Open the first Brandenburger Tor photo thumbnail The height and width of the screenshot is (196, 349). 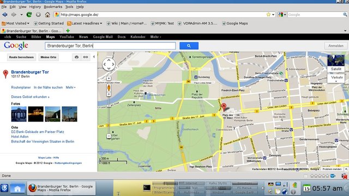coord(19,114)
